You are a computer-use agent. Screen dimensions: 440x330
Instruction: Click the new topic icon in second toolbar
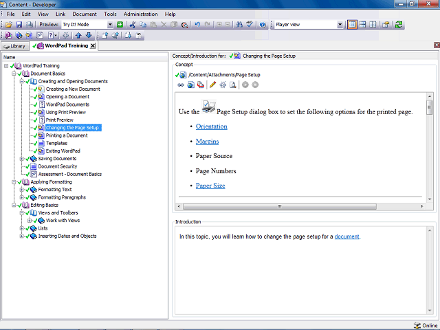click(29, 35)
